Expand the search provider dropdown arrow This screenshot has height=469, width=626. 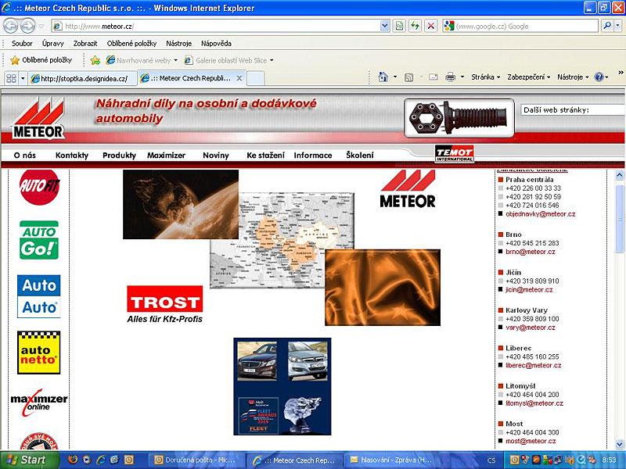click(617, 26)
